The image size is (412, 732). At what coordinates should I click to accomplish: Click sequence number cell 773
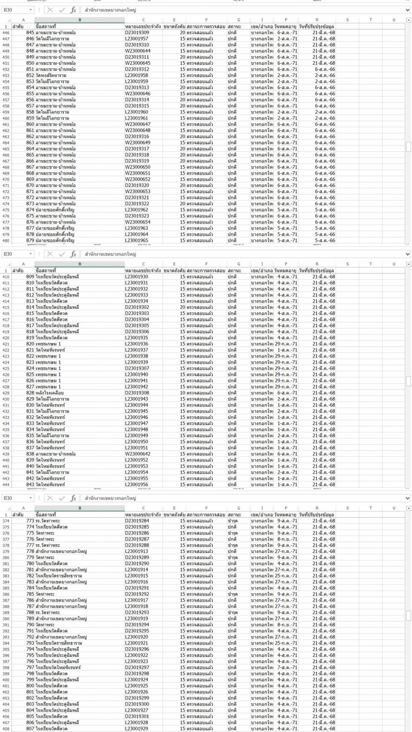pos(23,521)
